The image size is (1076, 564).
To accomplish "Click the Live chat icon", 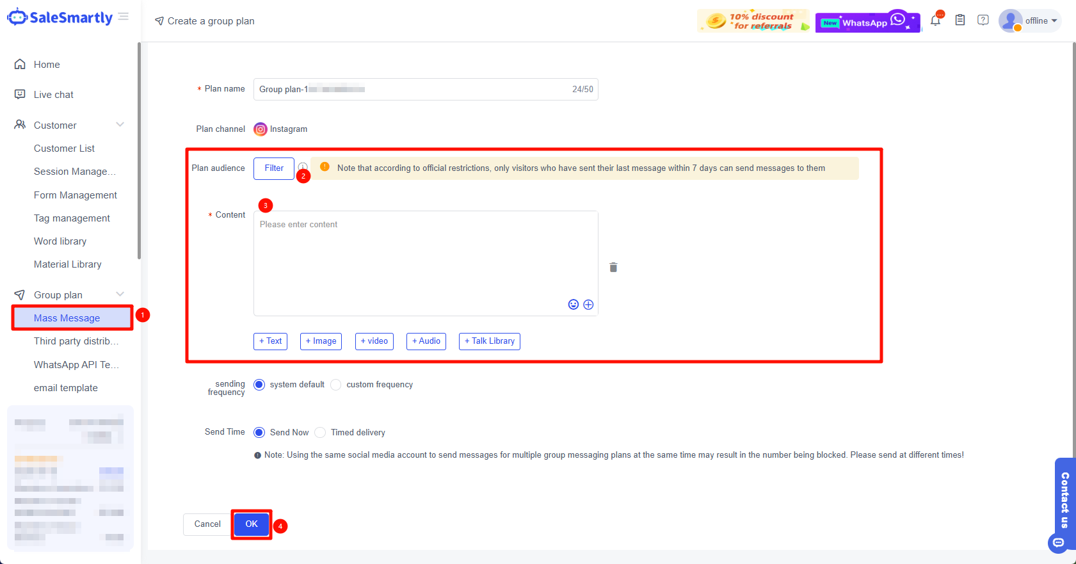I will pos(20,94).
